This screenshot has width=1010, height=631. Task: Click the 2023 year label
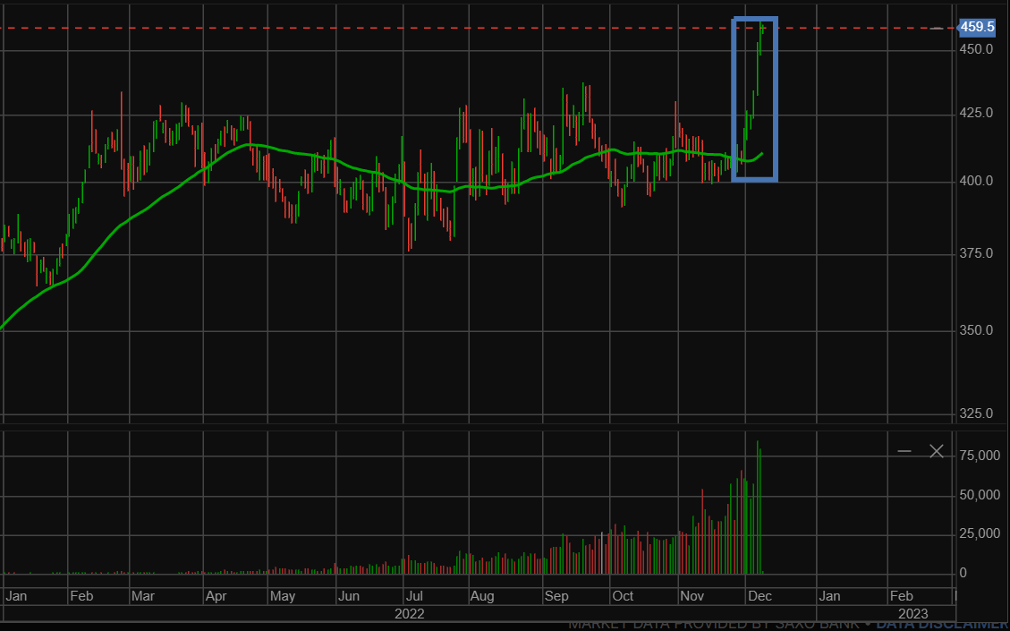click(x=913, y=614)
